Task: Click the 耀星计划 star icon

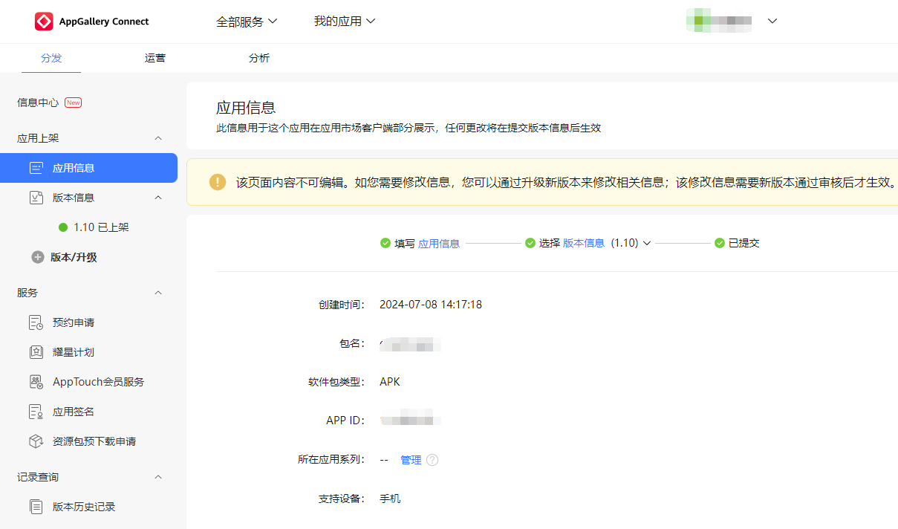Action: (x=36, y=352)
